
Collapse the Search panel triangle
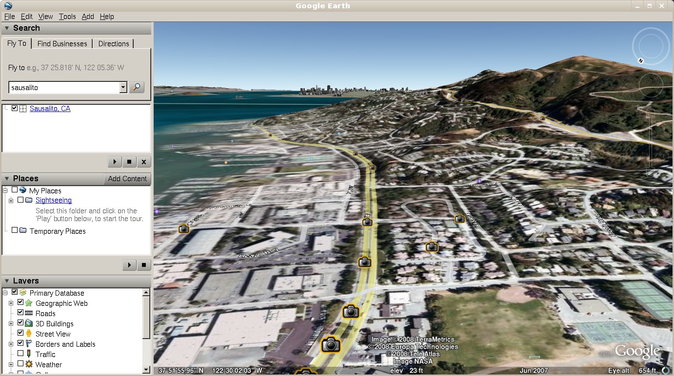pyautogui.click(x=7, y=28)
